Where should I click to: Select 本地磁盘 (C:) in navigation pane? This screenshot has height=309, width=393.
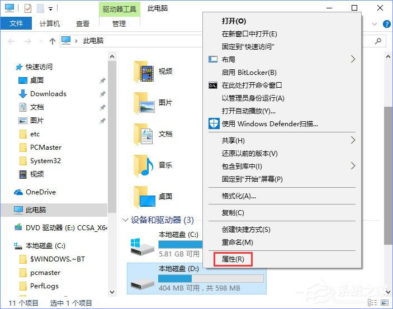[x=45, y=246]
